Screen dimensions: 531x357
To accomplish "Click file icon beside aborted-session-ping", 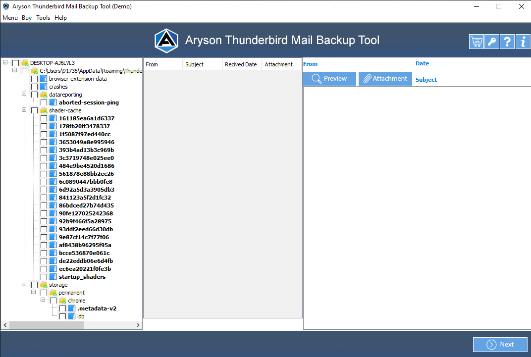I will (53, 102).
